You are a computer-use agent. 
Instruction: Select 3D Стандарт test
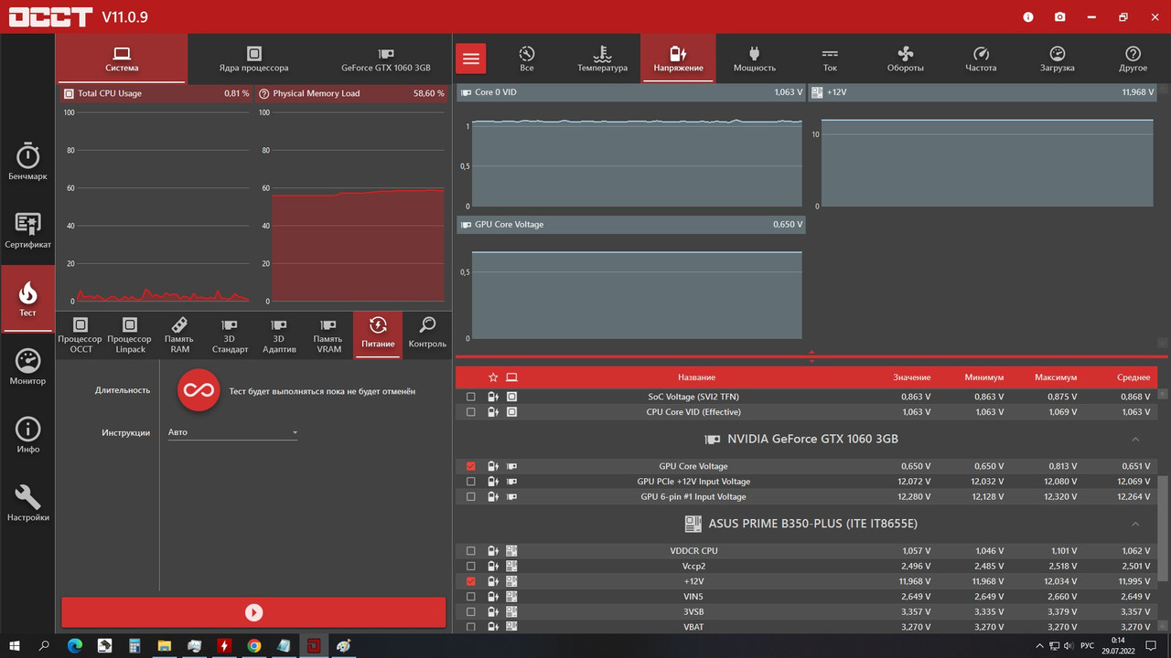click(230, 334)
